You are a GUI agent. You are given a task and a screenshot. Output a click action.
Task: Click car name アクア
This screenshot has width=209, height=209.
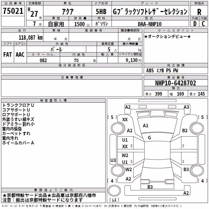click(x=68, y=11)
